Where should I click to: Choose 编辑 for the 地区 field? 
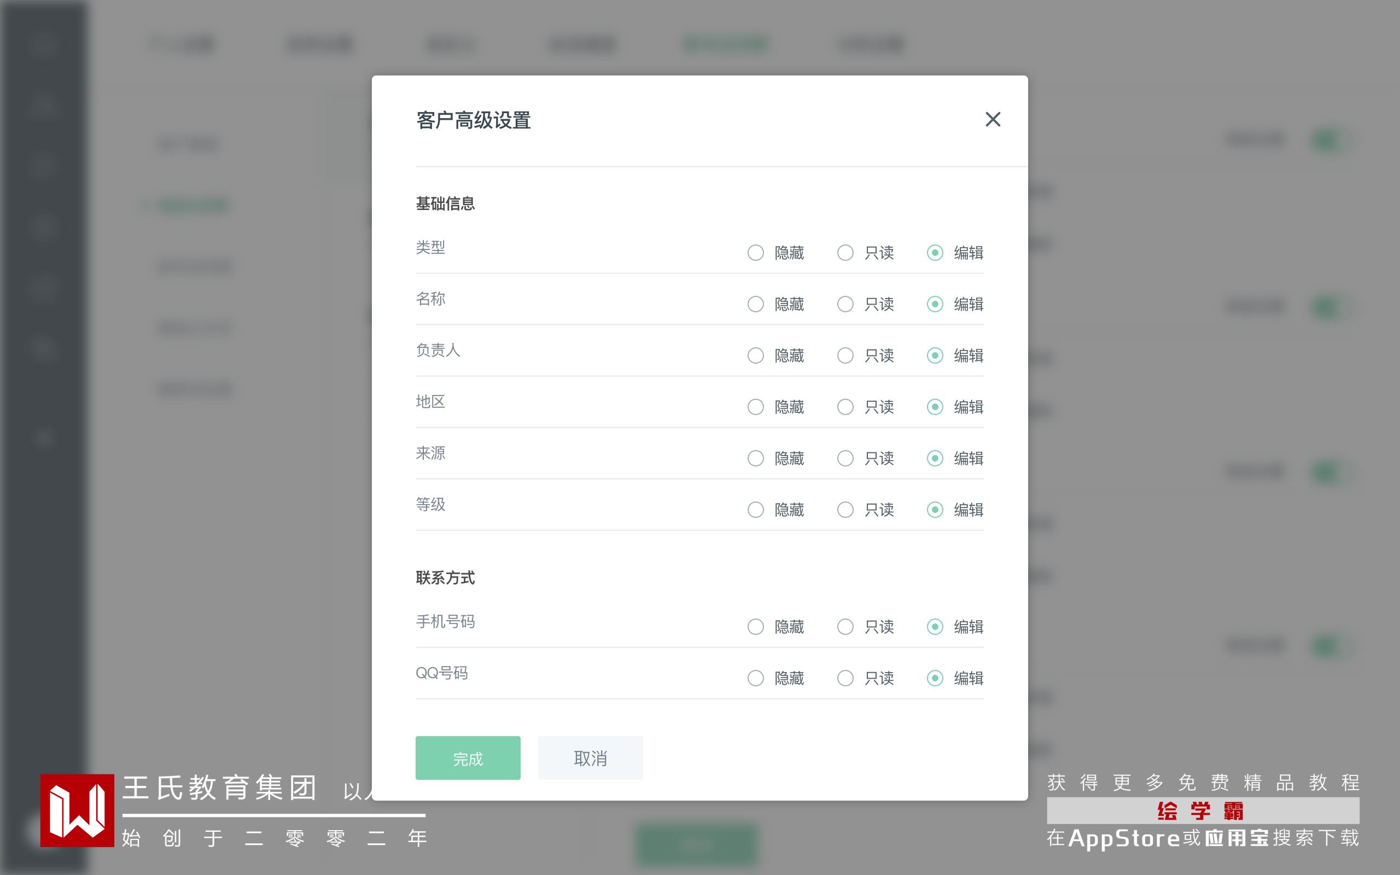point(935,407)
